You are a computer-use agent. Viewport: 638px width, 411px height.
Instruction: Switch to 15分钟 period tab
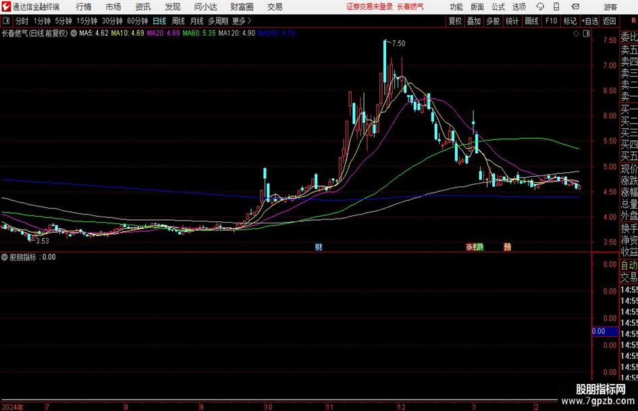pyautogui.click(x=87, y=21)
